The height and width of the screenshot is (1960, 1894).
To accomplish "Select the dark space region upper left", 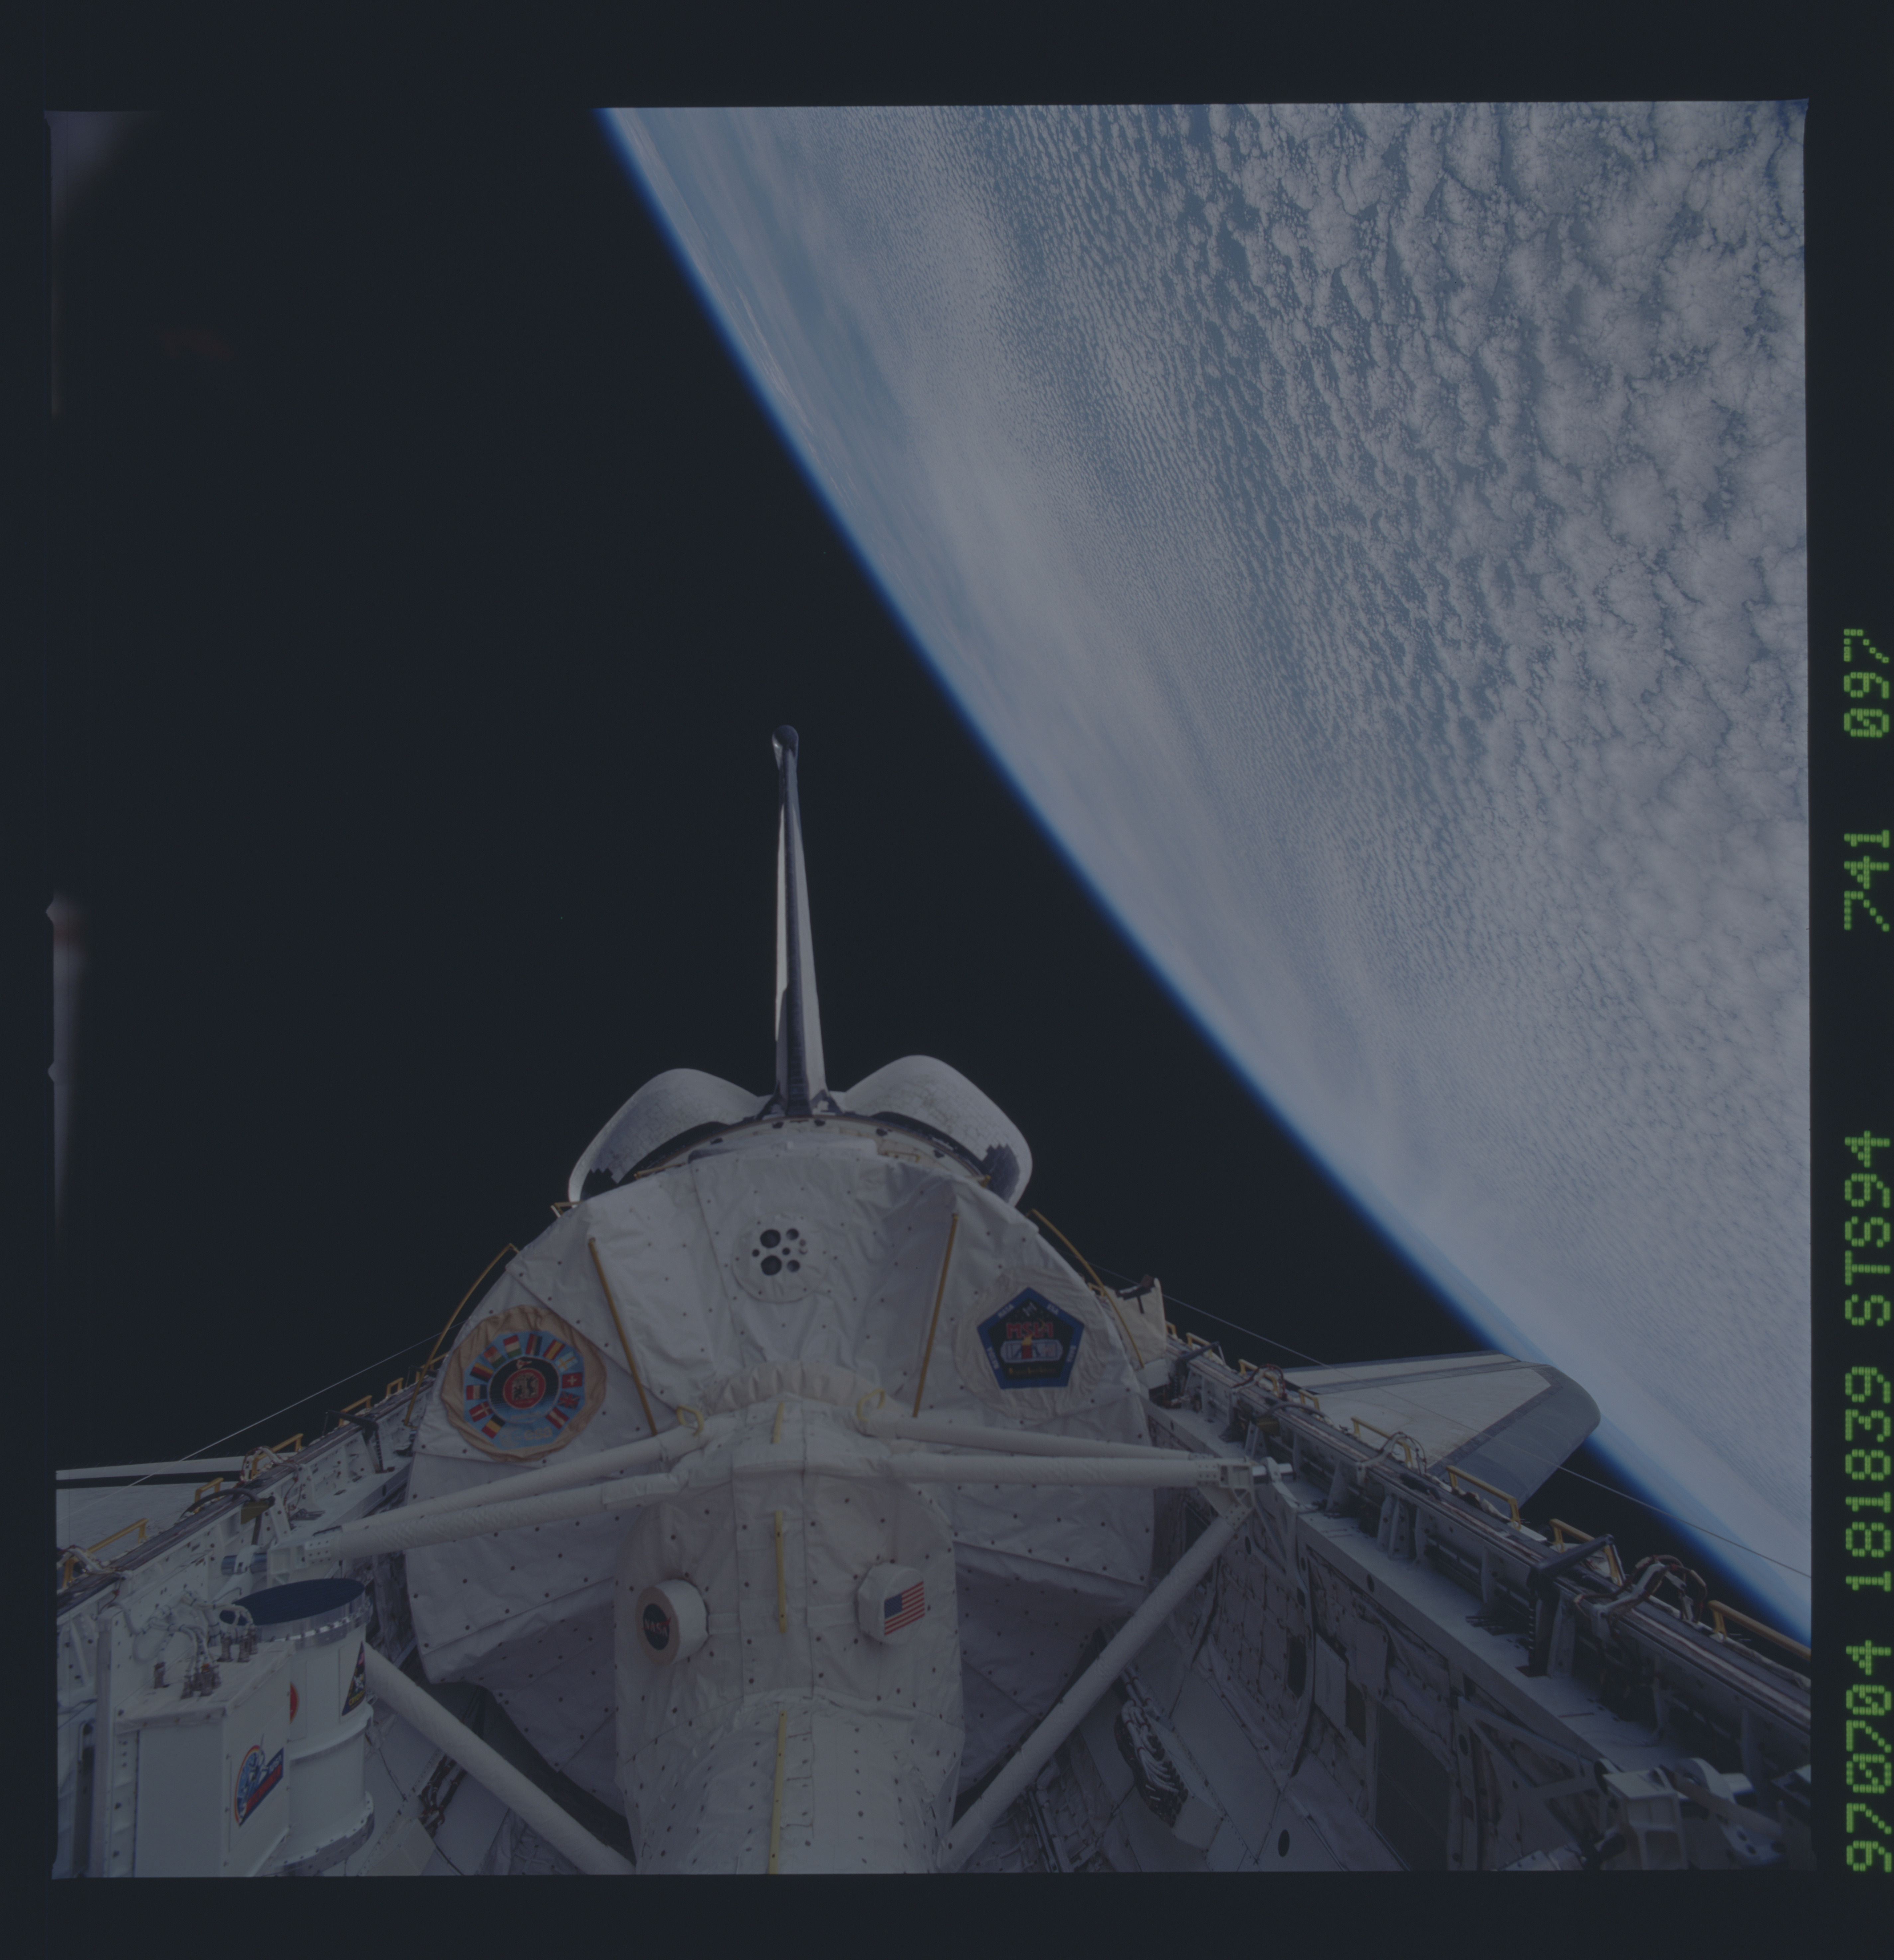I will tap(300, 400).
